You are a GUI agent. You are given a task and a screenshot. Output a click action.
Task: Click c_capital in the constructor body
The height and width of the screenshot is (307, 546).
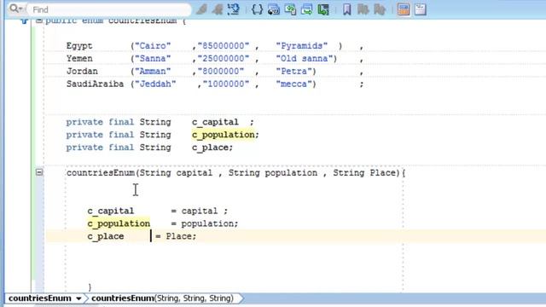coord(111,211)
